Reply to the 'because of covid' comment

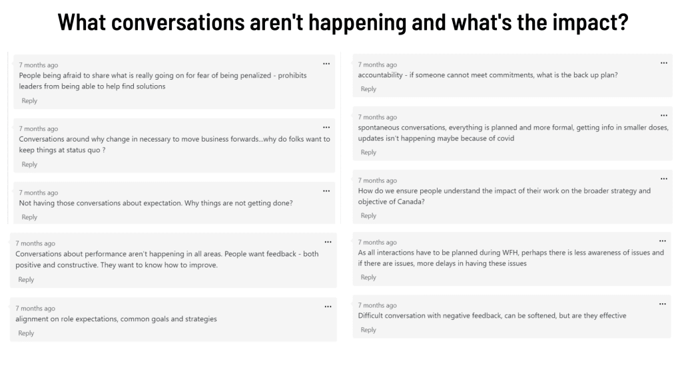coord(368,152)
